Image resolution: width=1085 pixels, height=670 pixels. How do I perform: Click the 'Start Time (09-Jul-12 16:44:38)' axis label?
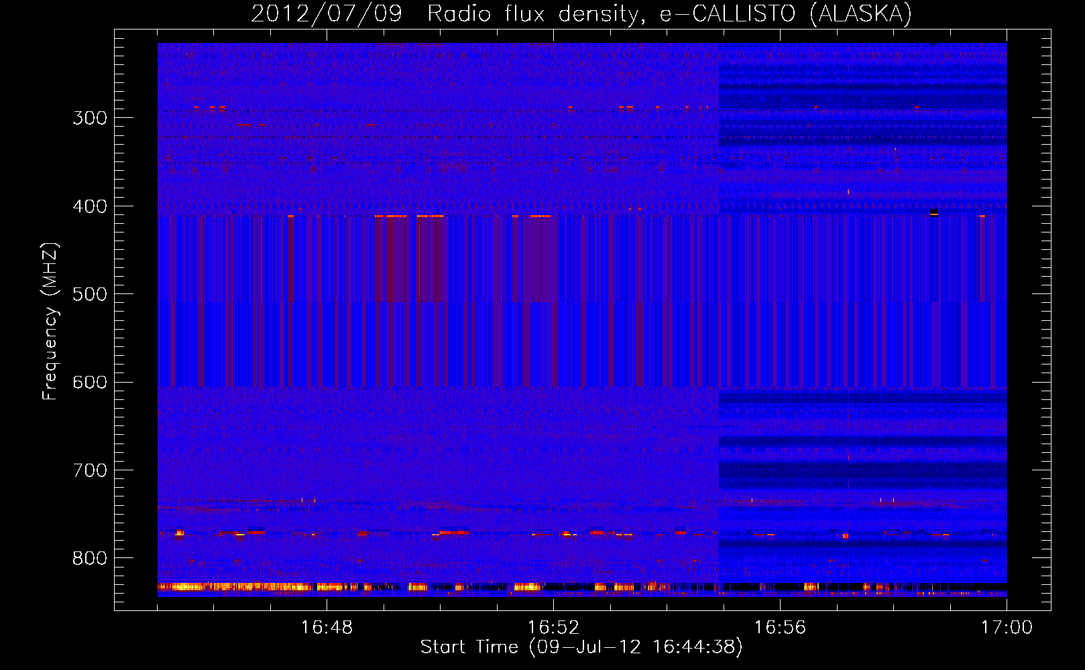click(x=581, y=647)
